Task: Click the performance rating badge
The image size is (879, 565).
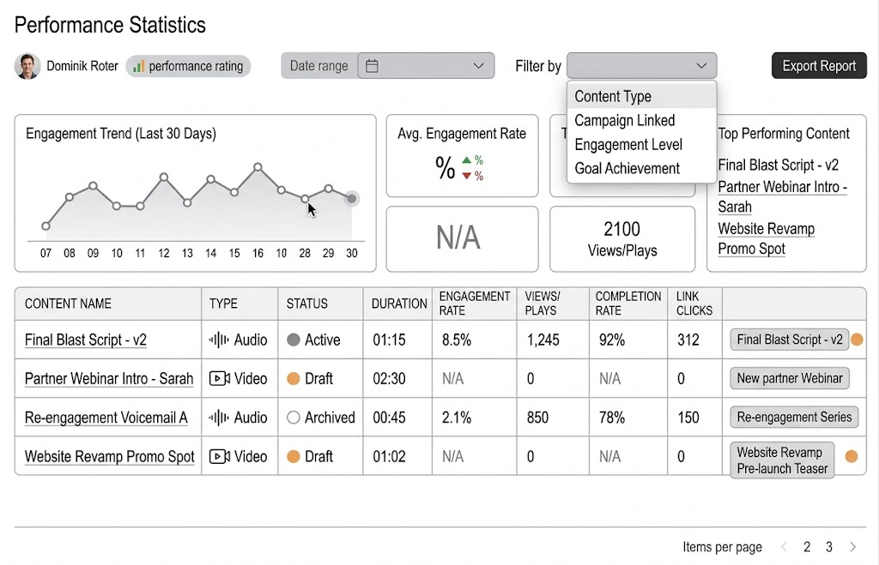Action: tap(188, 67)
